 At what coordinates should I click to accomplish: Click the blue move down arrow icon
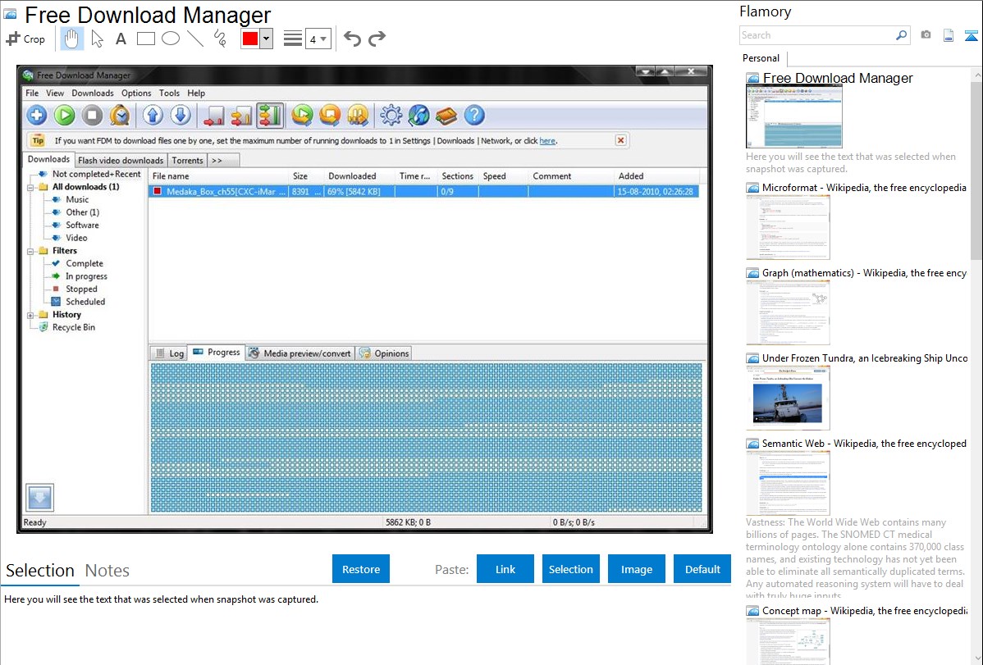coord(181,116)
